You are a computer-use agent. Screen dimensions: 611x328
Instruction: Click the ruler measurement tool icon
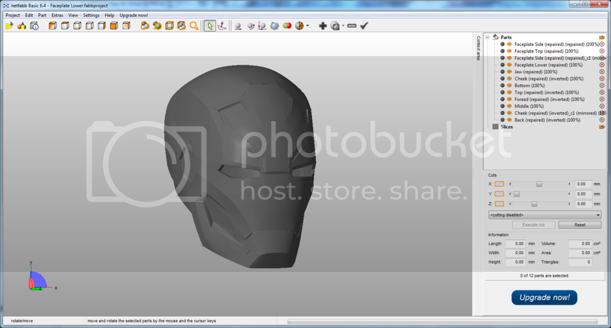pyautogui.click(x=351, y=26)
